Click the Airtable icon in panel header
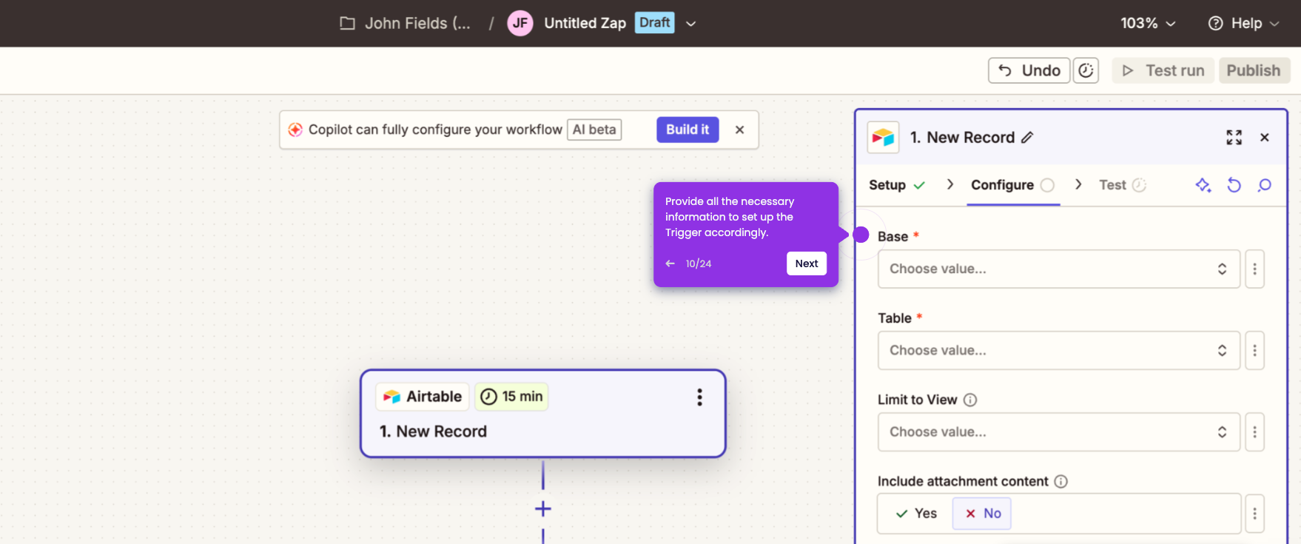Viewport: 1301px width, 544px height. (883, 138)
